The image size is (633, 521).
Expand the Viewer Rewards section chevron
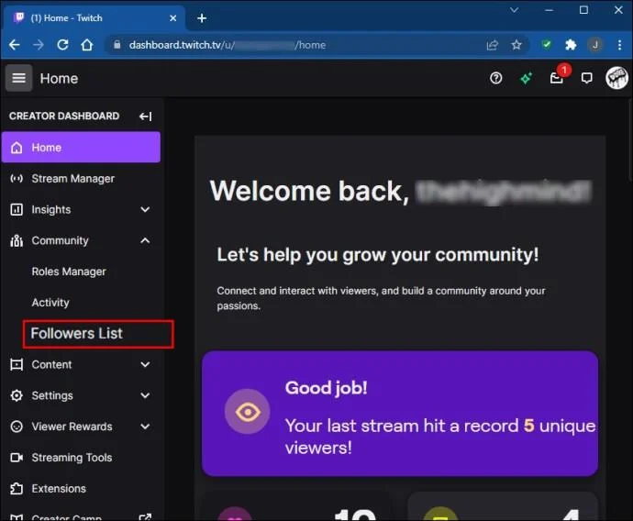click(x=145, y=427)
